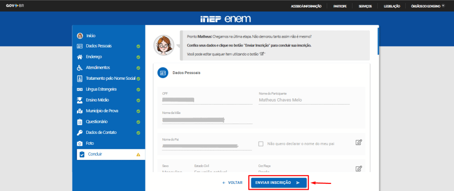Image resolution: width=454 pixels, height=191 pixels.
Task: Open Tratamento pelo Nome Social step
Action: coord(111,78)
